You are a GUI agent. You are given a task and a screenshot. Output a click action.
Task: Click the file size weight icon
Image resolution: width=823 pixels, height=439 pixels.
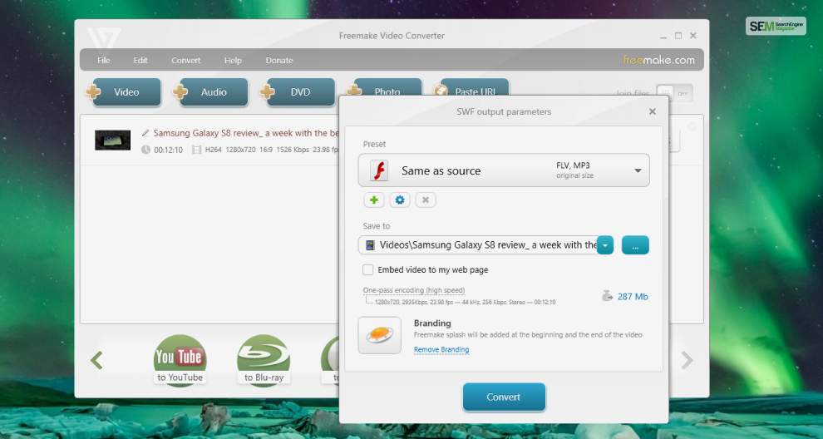pyautogui.click(x=608, y=296)
